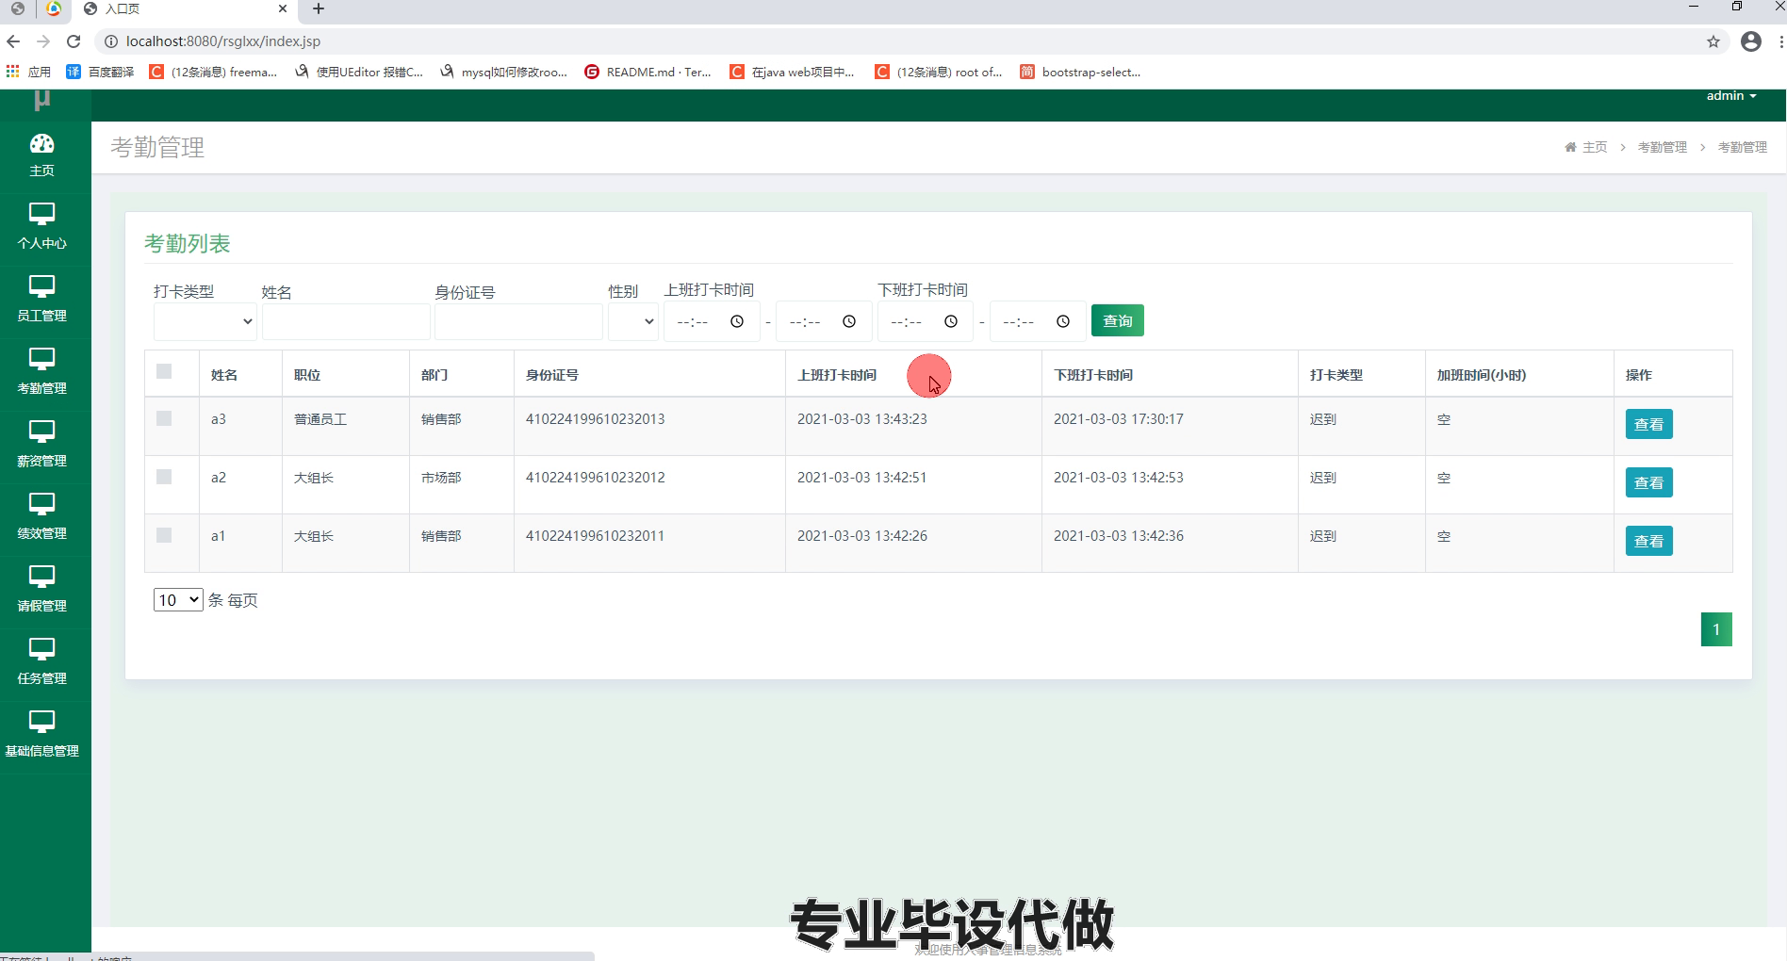The image size is (1787, 961).
Task: Open clock picker of first 下班打卡时间 field
Action: (x=951, y=321)
